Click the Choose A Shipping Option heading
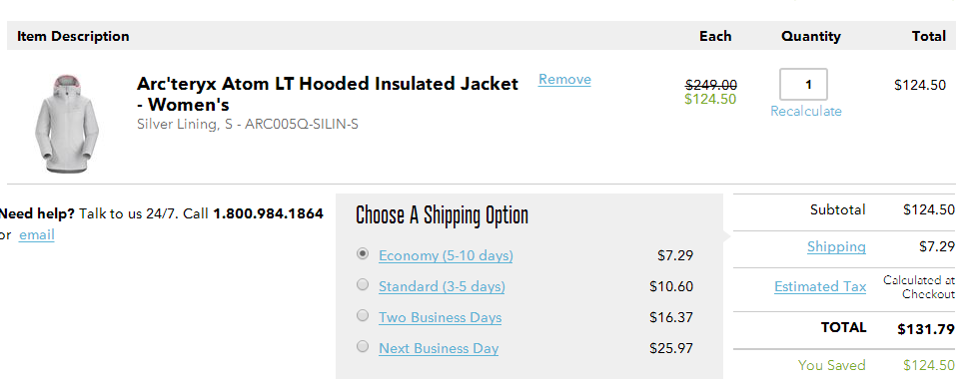Viewport: 976px width, 386px height. (442, 215)
